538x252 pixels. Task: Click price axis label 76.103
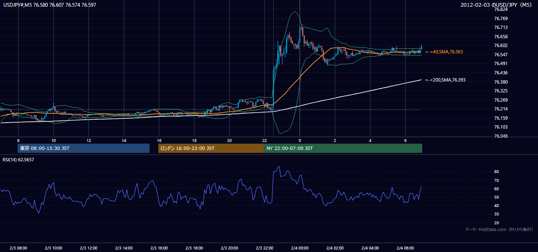501,127
